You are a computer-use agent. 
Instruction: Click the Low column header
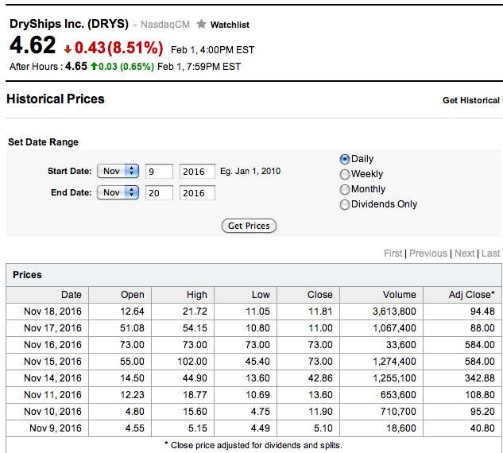tap(246, 295)
